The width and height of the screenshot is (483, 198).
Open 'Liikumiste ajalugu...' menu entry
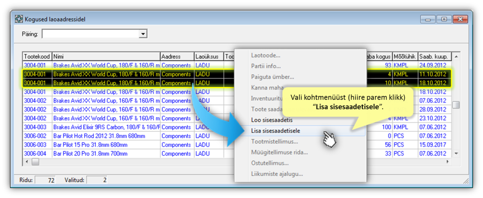pyautogui.click(x=277, y=174)
